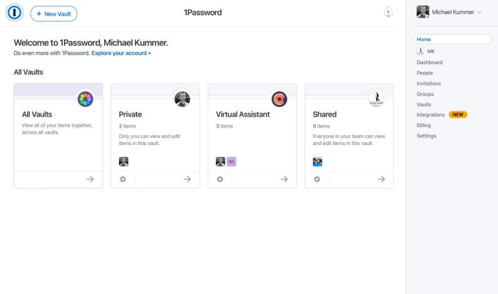Open the Shared vault arrow
The image size is (498, 294).
[x=382, y=179]
